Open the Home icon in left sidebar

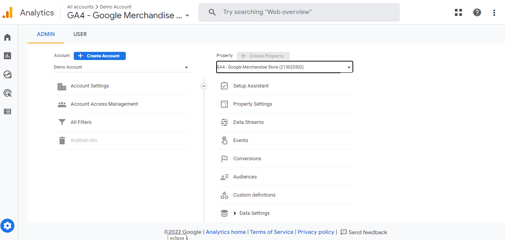pyautogui.click(x=7, y=37)
